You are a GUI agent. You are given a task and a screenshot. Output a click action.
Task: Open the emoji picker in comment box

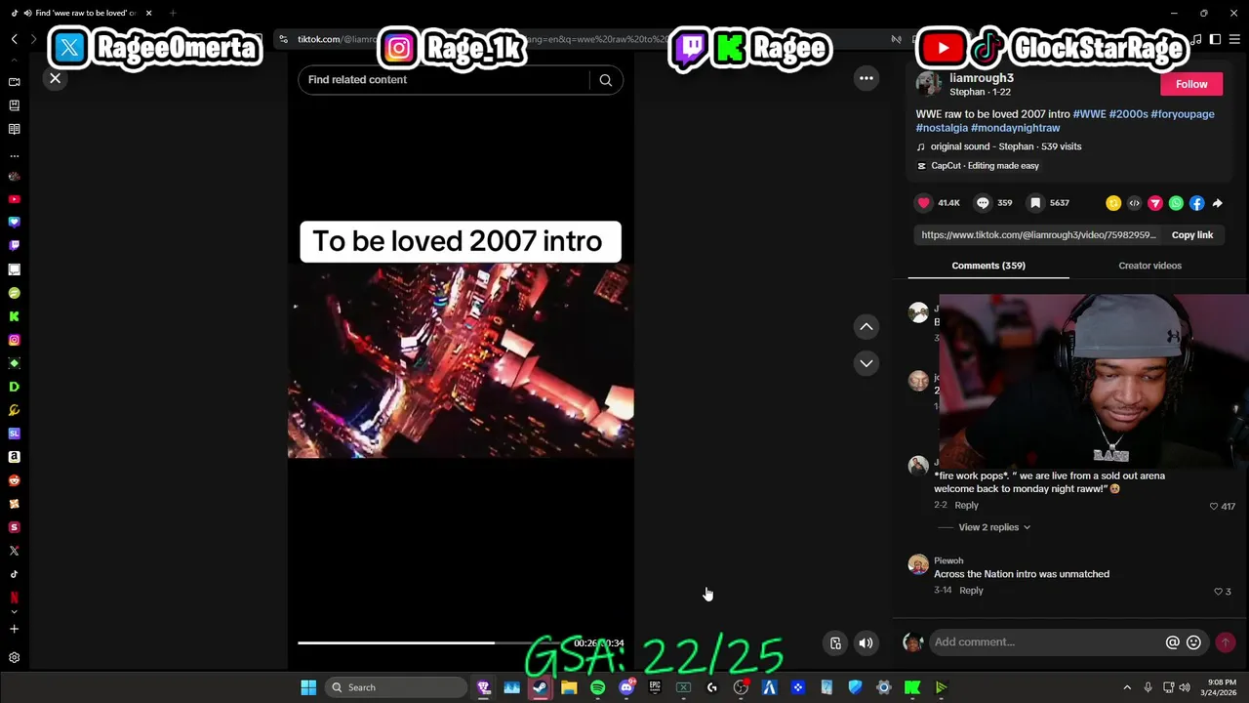1193,642
